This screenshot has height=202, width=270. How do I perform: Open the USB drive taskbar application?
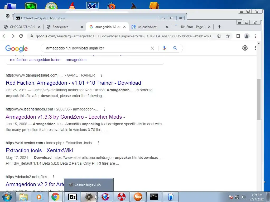(x=171, y=197)
